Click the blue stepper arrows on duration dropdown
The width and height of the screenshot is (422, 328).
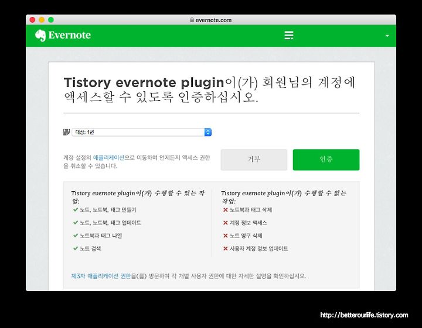pos(207,132)
